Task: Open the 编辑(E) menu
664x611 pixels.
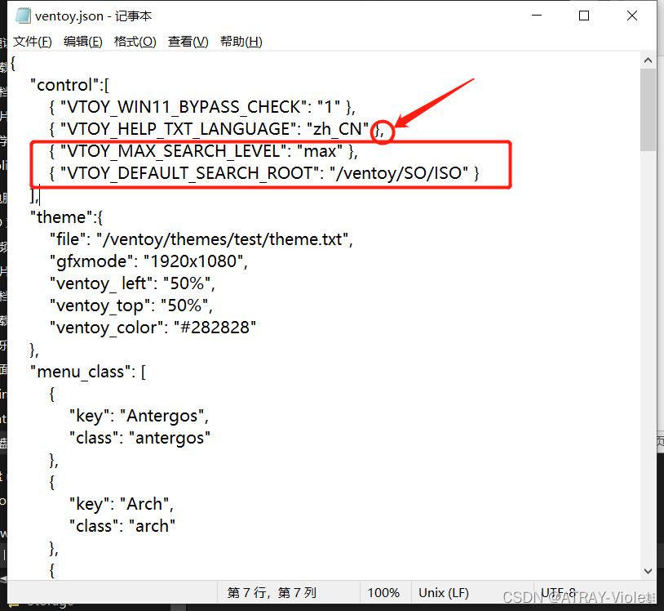Action: click(83, 42)
